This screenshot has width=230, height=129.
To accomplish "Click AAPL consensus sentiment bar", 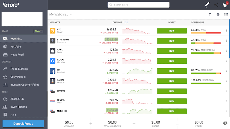I will 206,53.
